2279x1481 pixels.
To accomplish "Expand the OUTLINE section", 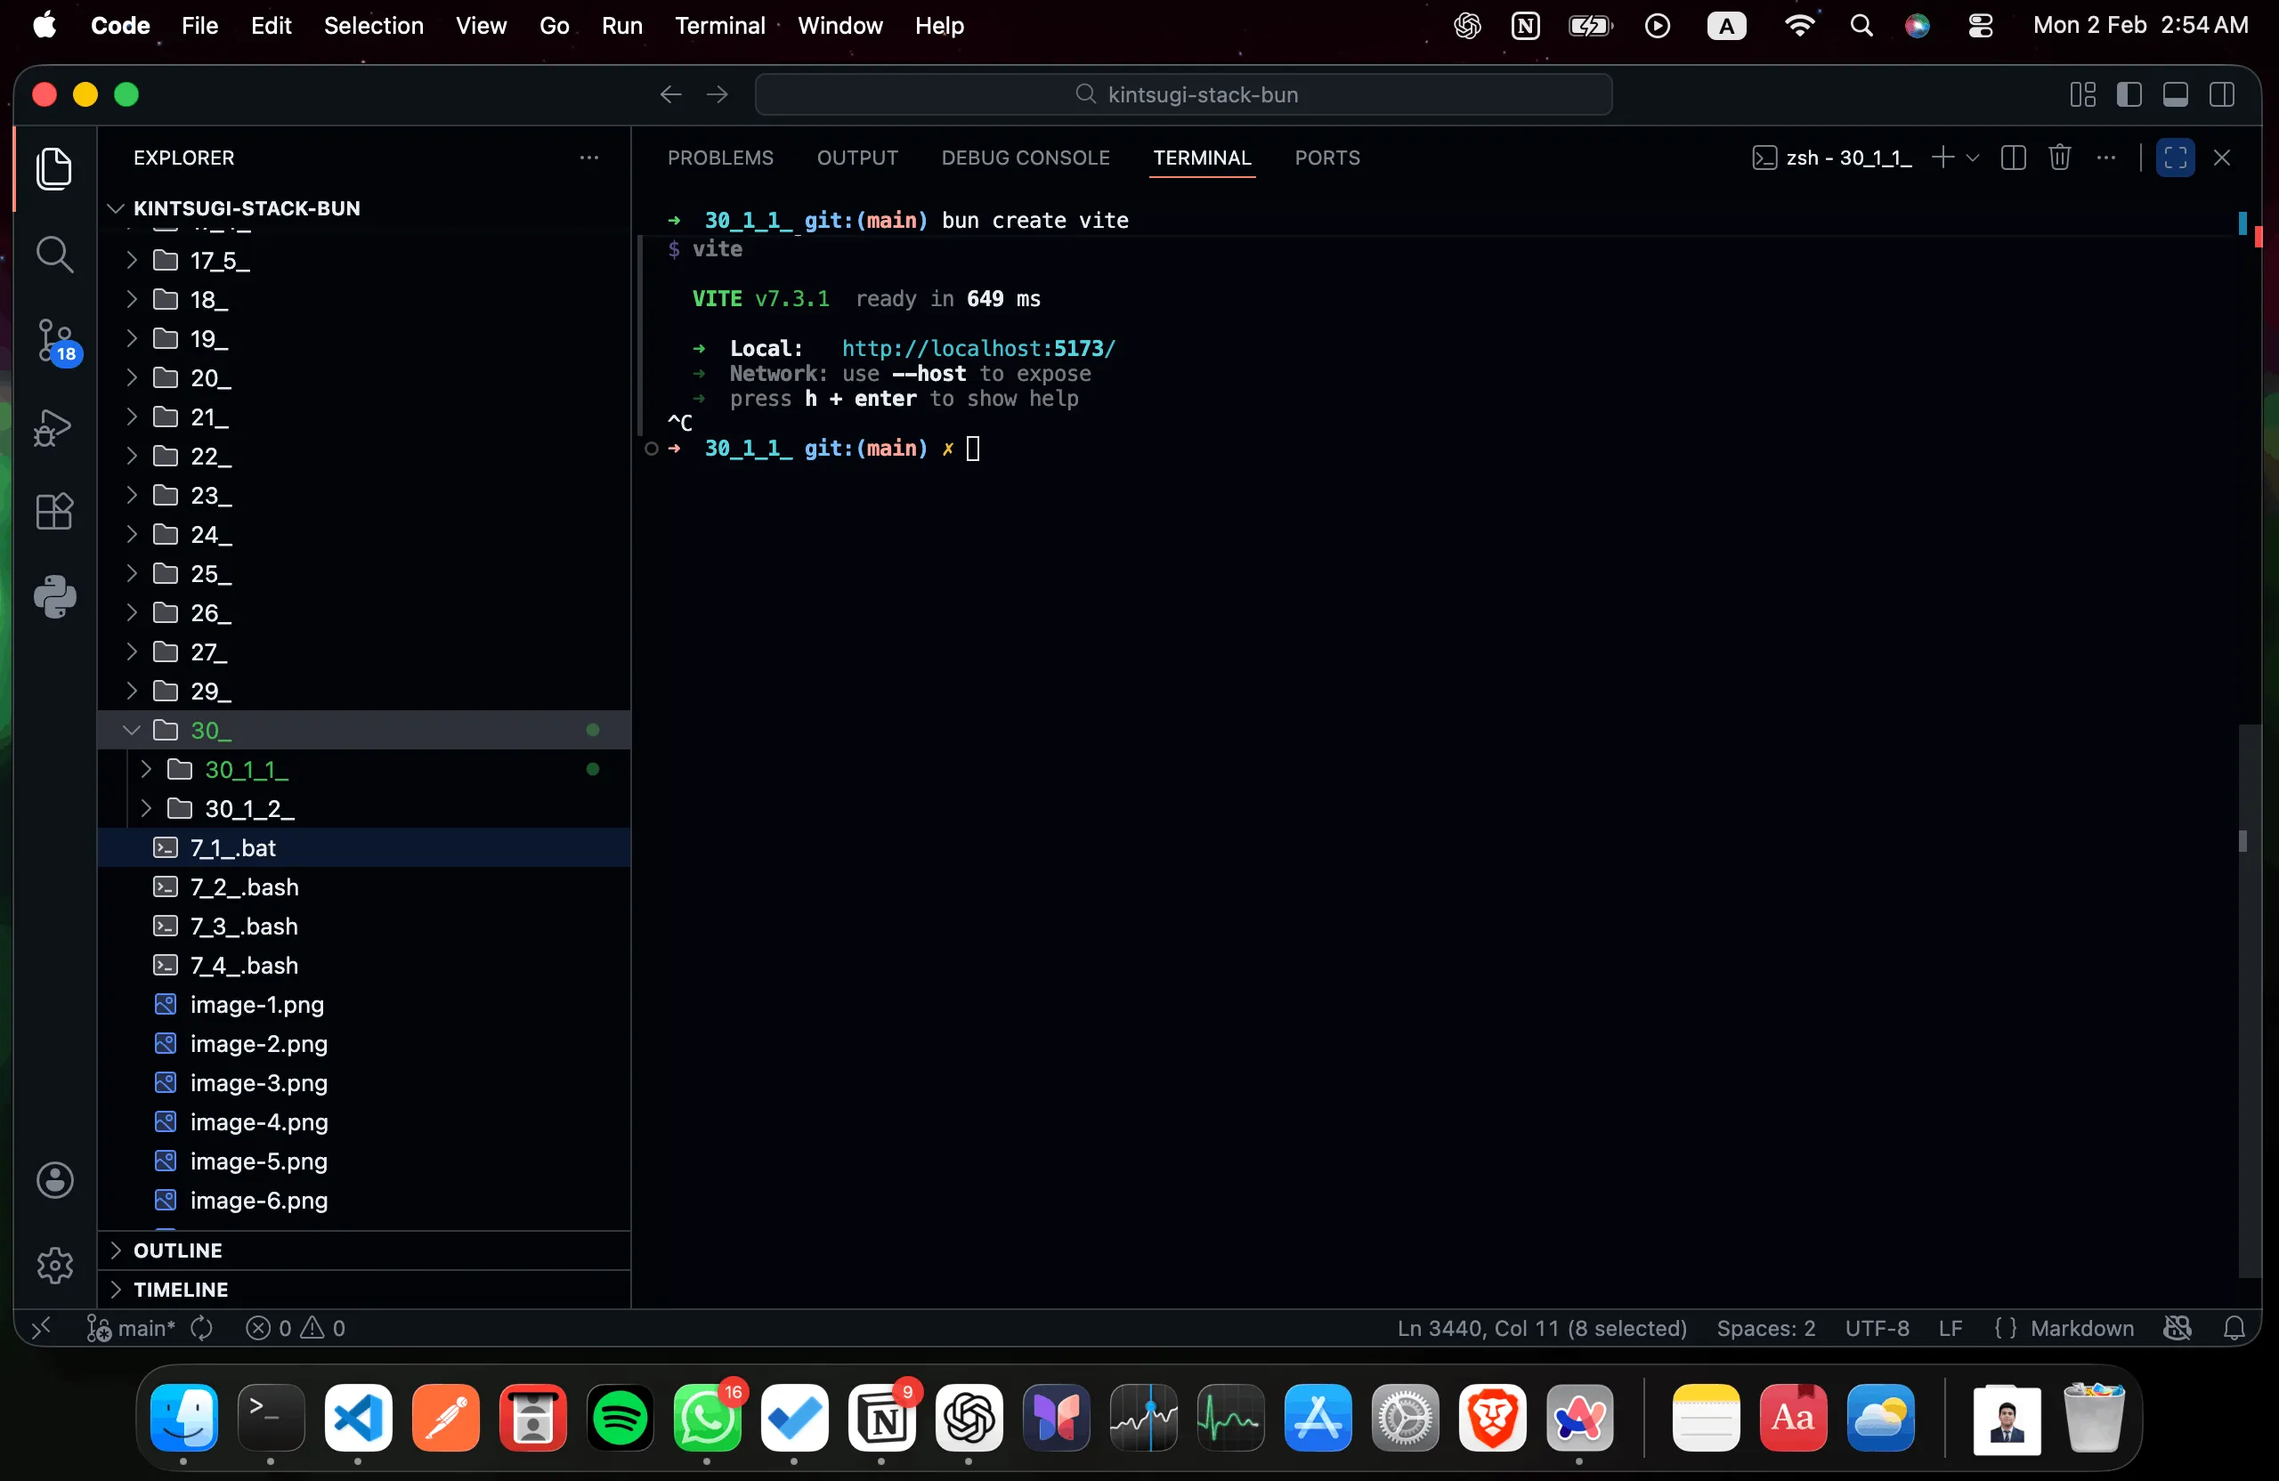I will click(x=178, y=1250).
